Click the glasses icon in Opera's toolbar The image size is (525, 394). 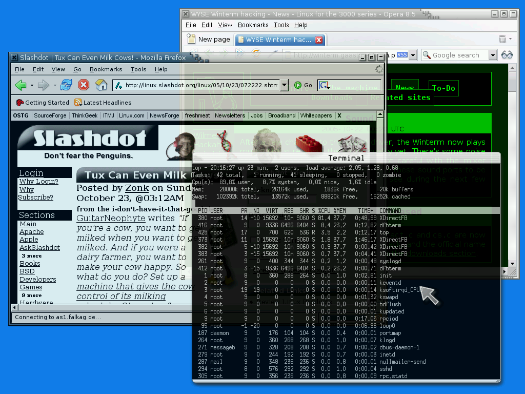coord(507,54)
